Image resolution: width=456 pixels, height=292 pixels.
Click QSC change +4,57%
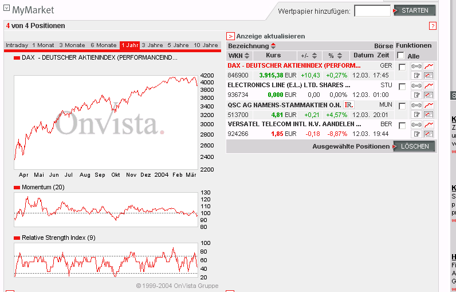(336, 114)
